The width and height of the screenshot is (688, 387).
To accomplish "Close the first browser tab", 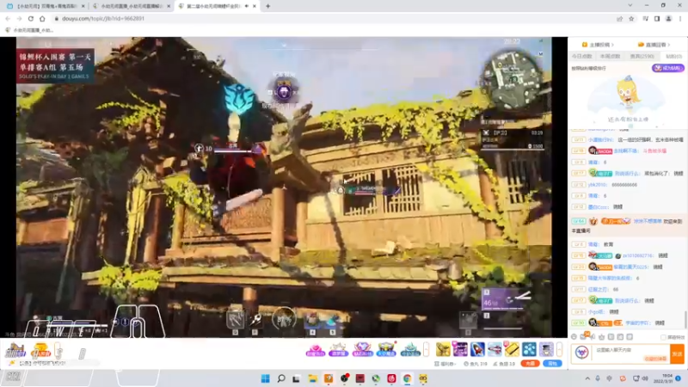I will [x=83, y=6].
